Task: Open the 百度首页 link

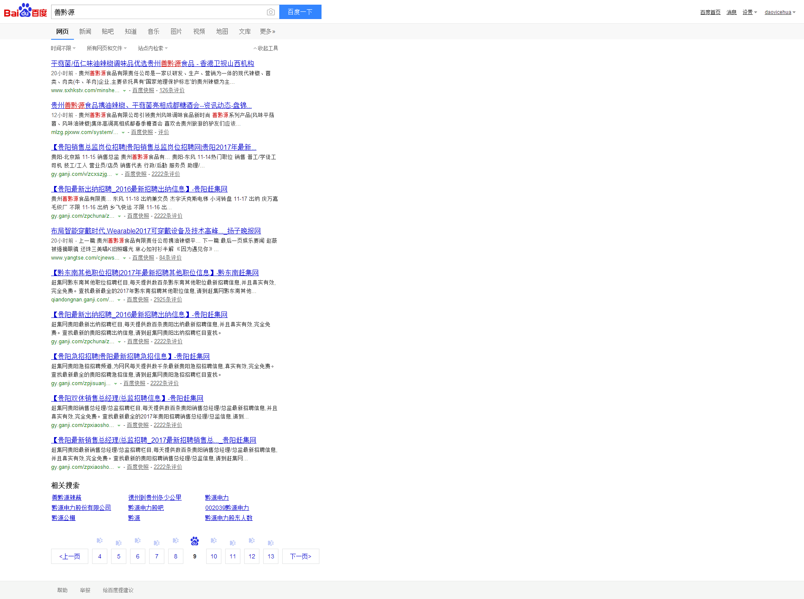Action: (710, 12)
